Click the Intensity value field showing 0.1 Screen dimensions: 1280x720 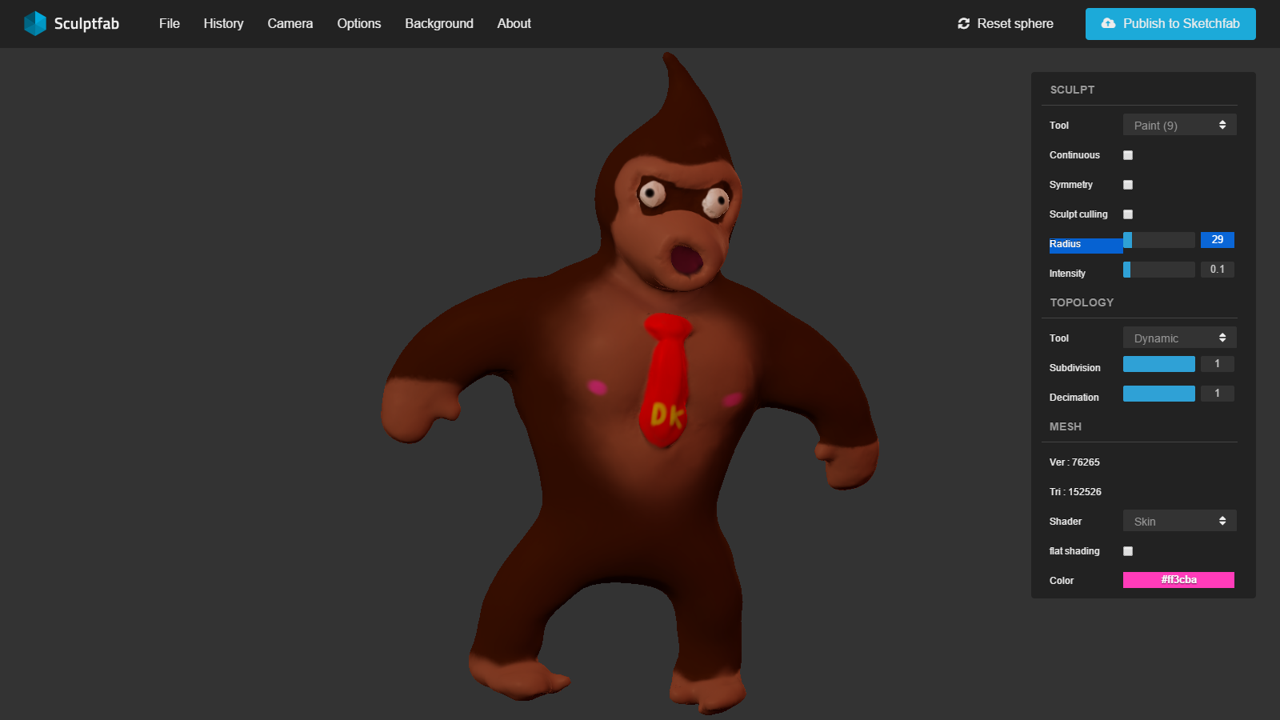tap(1218, 270)
